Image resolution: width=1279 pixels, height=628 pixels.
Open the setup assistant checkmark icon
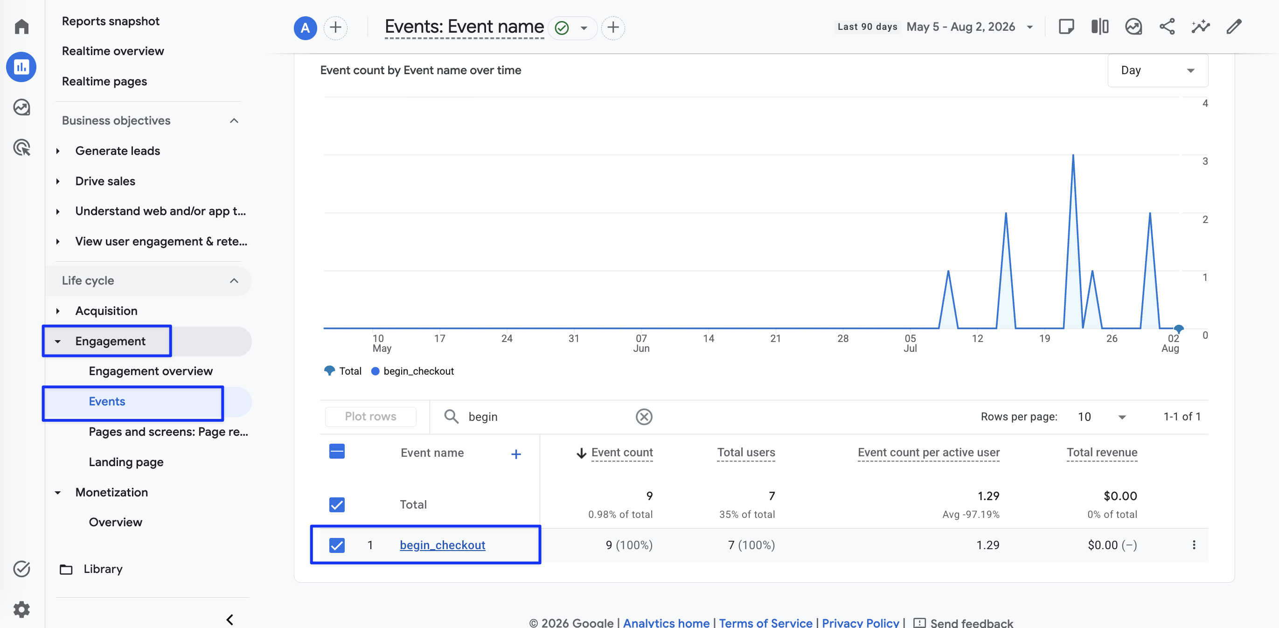tap(21, 568)
